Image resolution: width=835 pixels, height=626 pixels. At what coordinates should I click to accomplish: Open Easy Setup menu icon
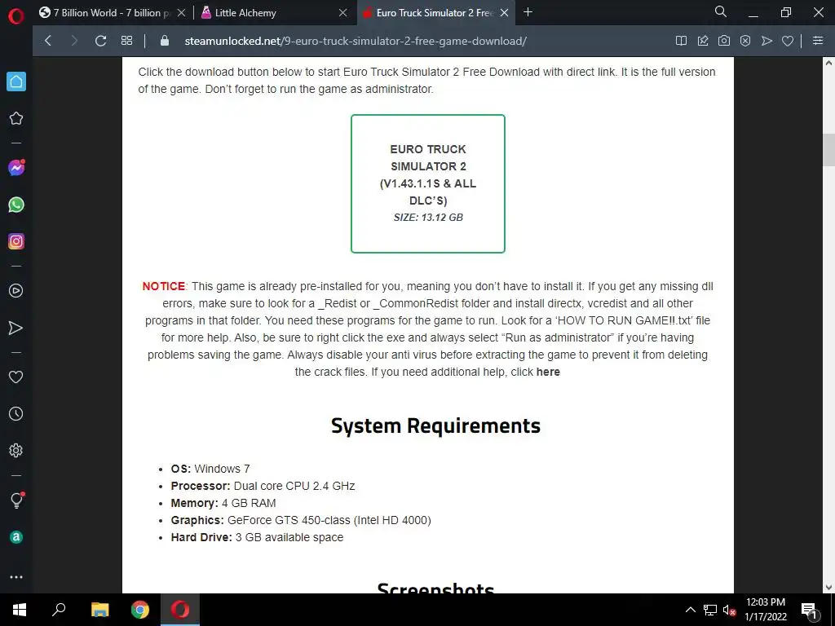click(818, 41)
